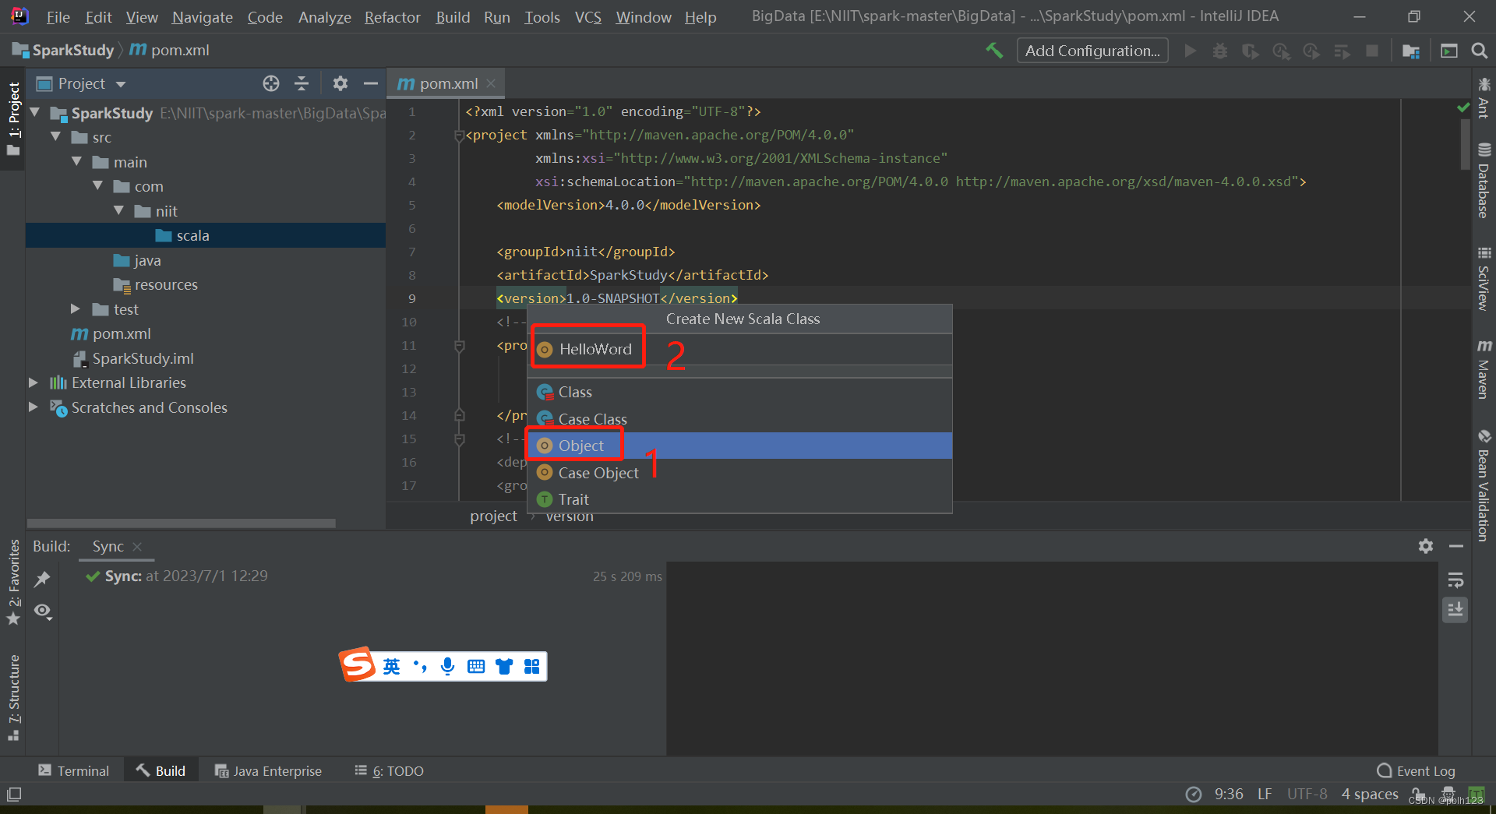Click Search Everywhere magnifier icon
The image size is (1496, 814).
1479,51
